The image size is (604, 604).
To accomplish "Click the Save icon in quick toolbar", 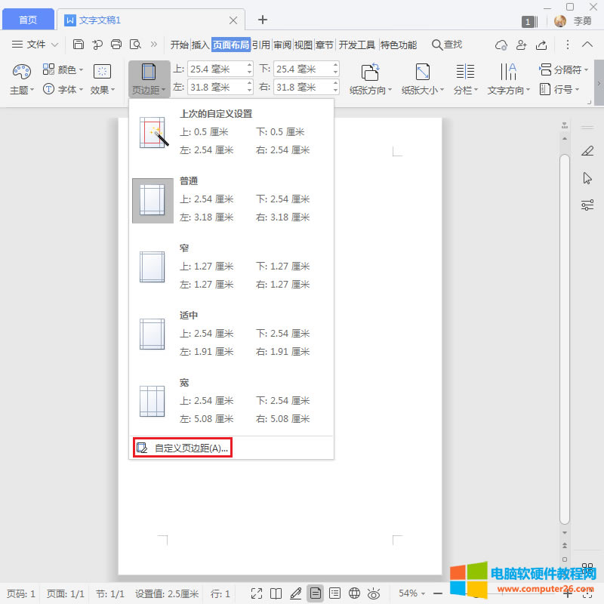I will click(79, 45).
